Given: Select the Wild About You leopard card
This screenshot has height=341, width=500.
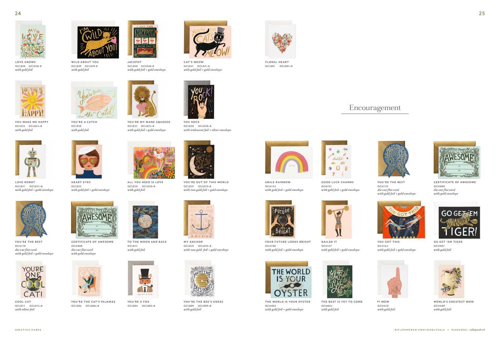Looking at the screenshot, I should click(x=95, y=40).
